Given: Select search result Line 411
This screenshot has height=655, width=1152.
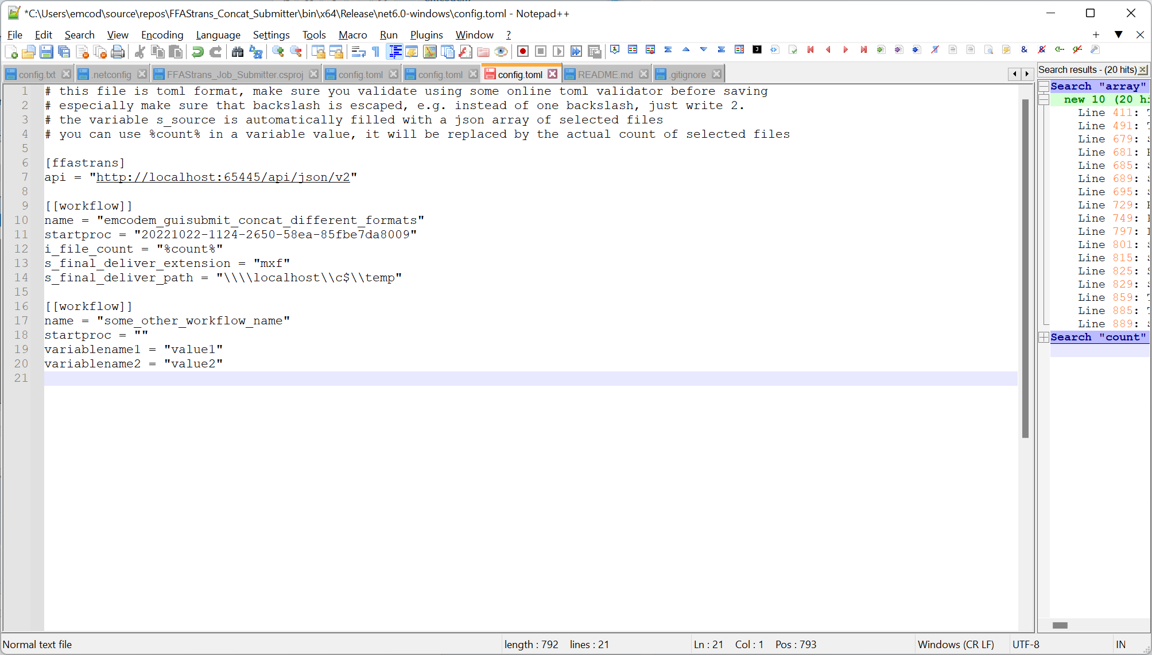Looking at the screenshot, I should [1112, 113].
